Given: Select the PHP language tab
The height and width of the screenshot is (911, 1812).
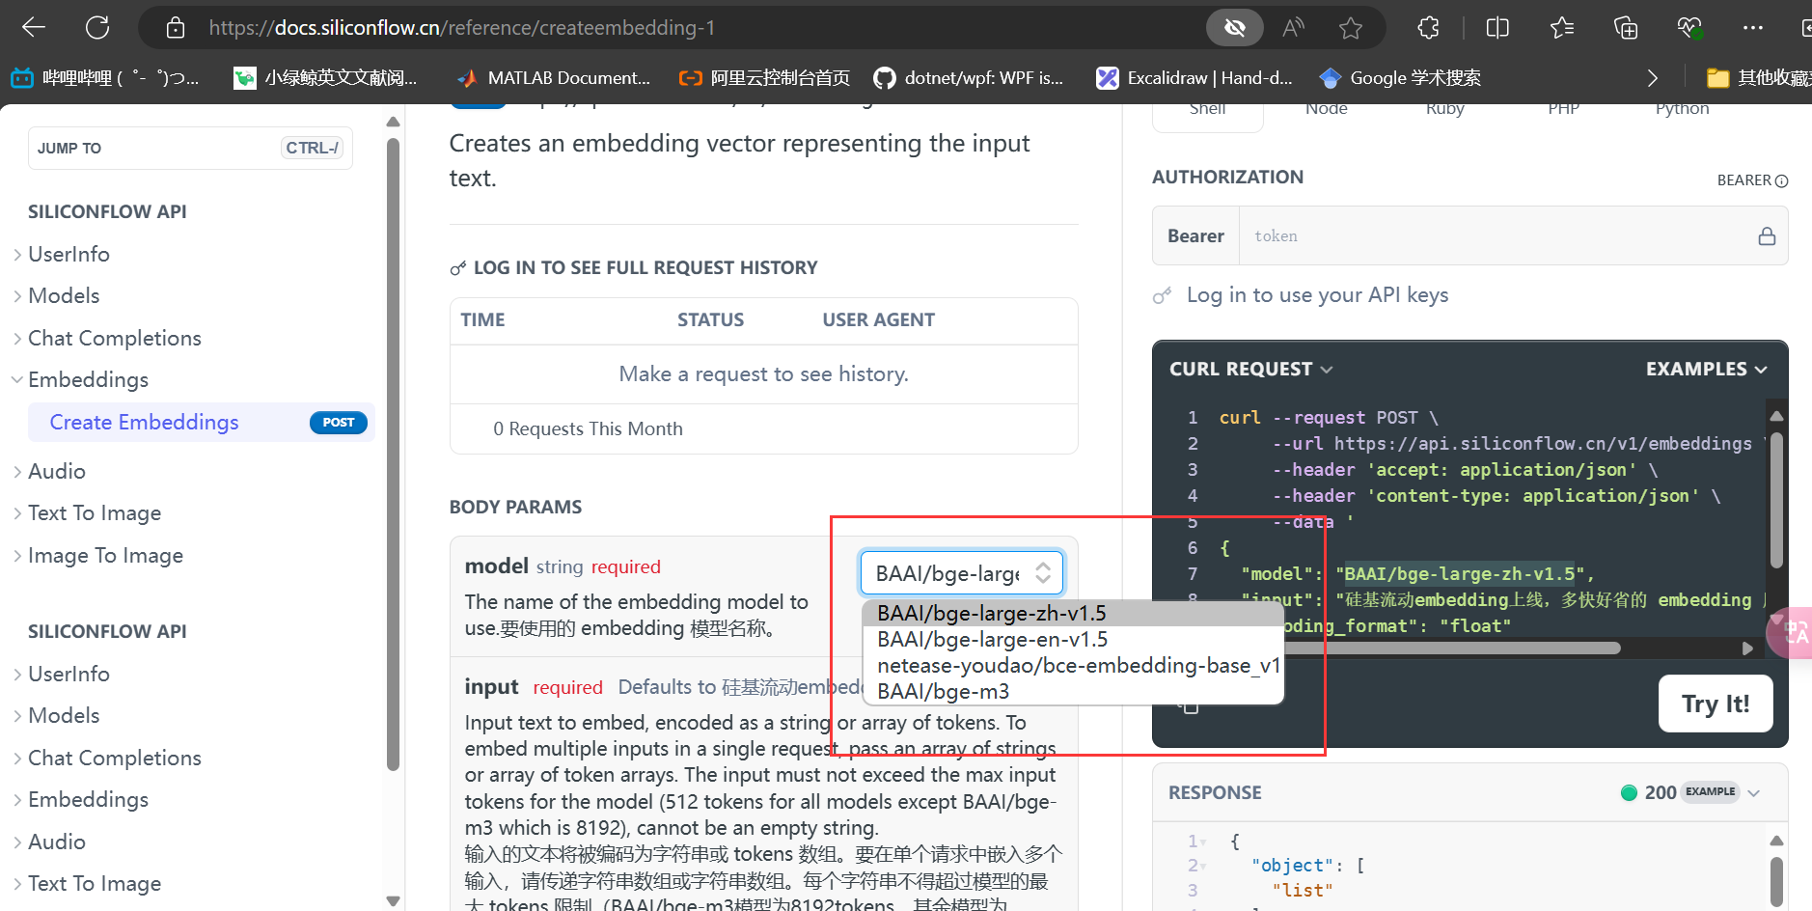Looking at the screenshot, I should 1564,109.
